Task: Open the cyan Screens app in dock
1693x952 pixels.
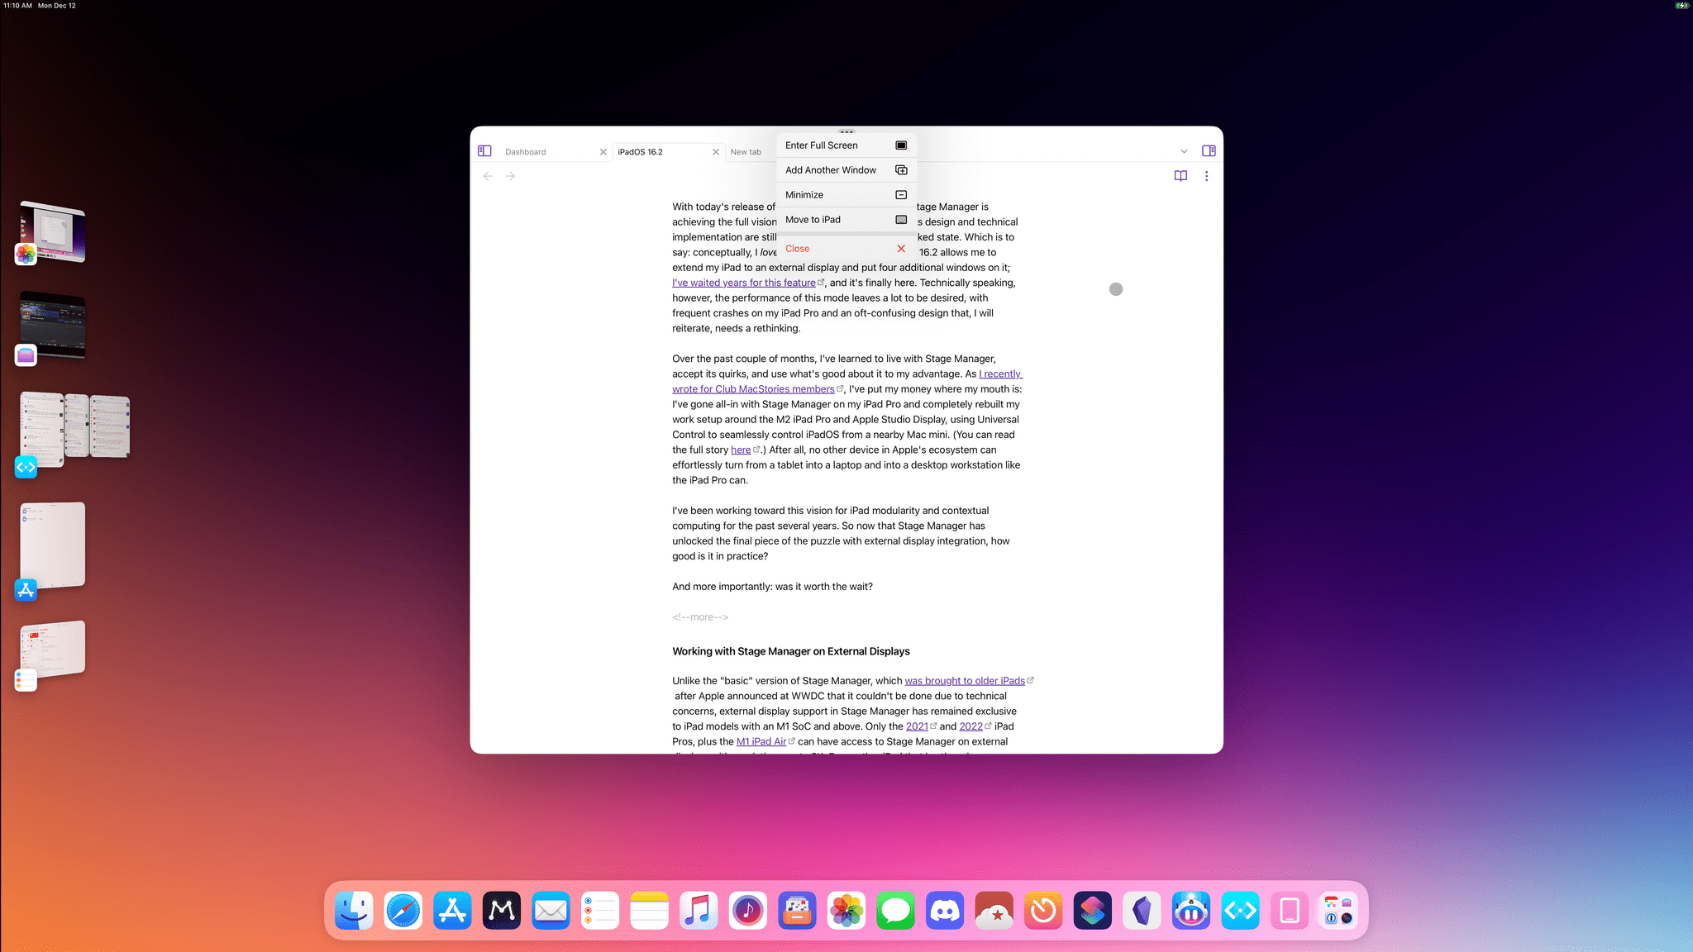Action: click(x=1240, y=911)
